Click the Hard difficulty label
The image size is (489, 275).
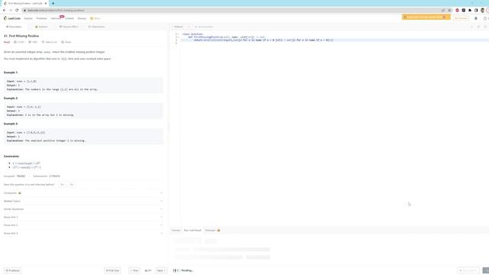click(7, 42)
